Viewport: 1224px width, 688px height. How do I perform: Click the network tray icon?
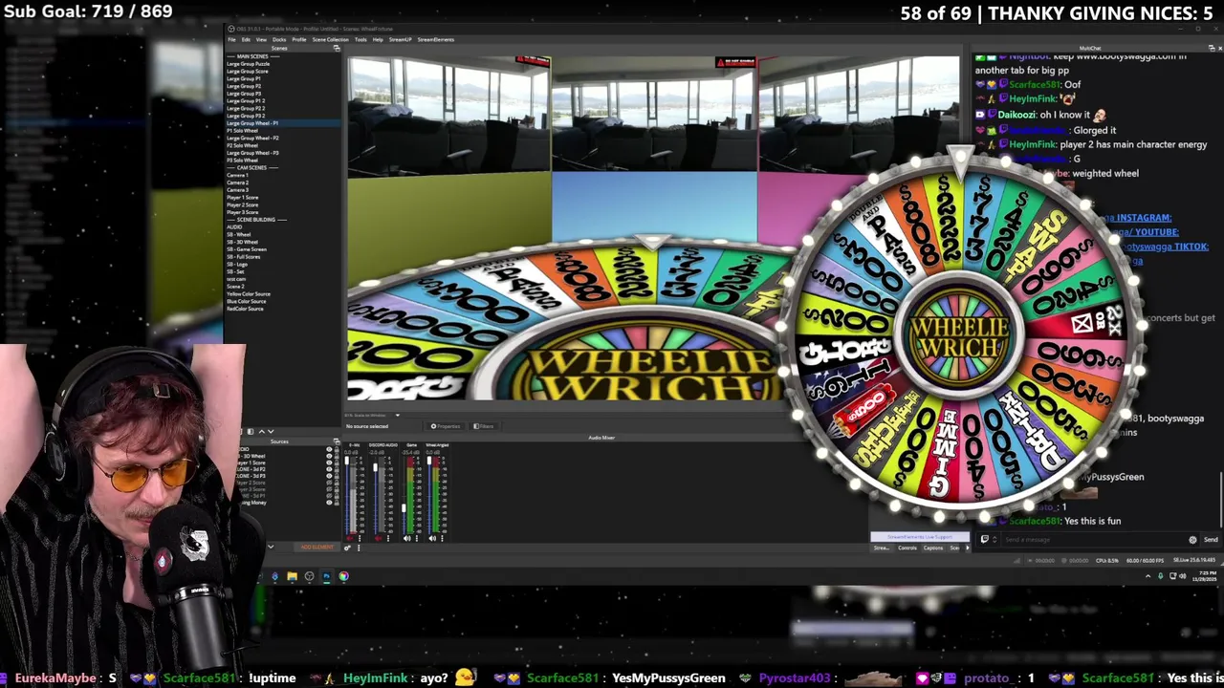(x=1173, y=576)
